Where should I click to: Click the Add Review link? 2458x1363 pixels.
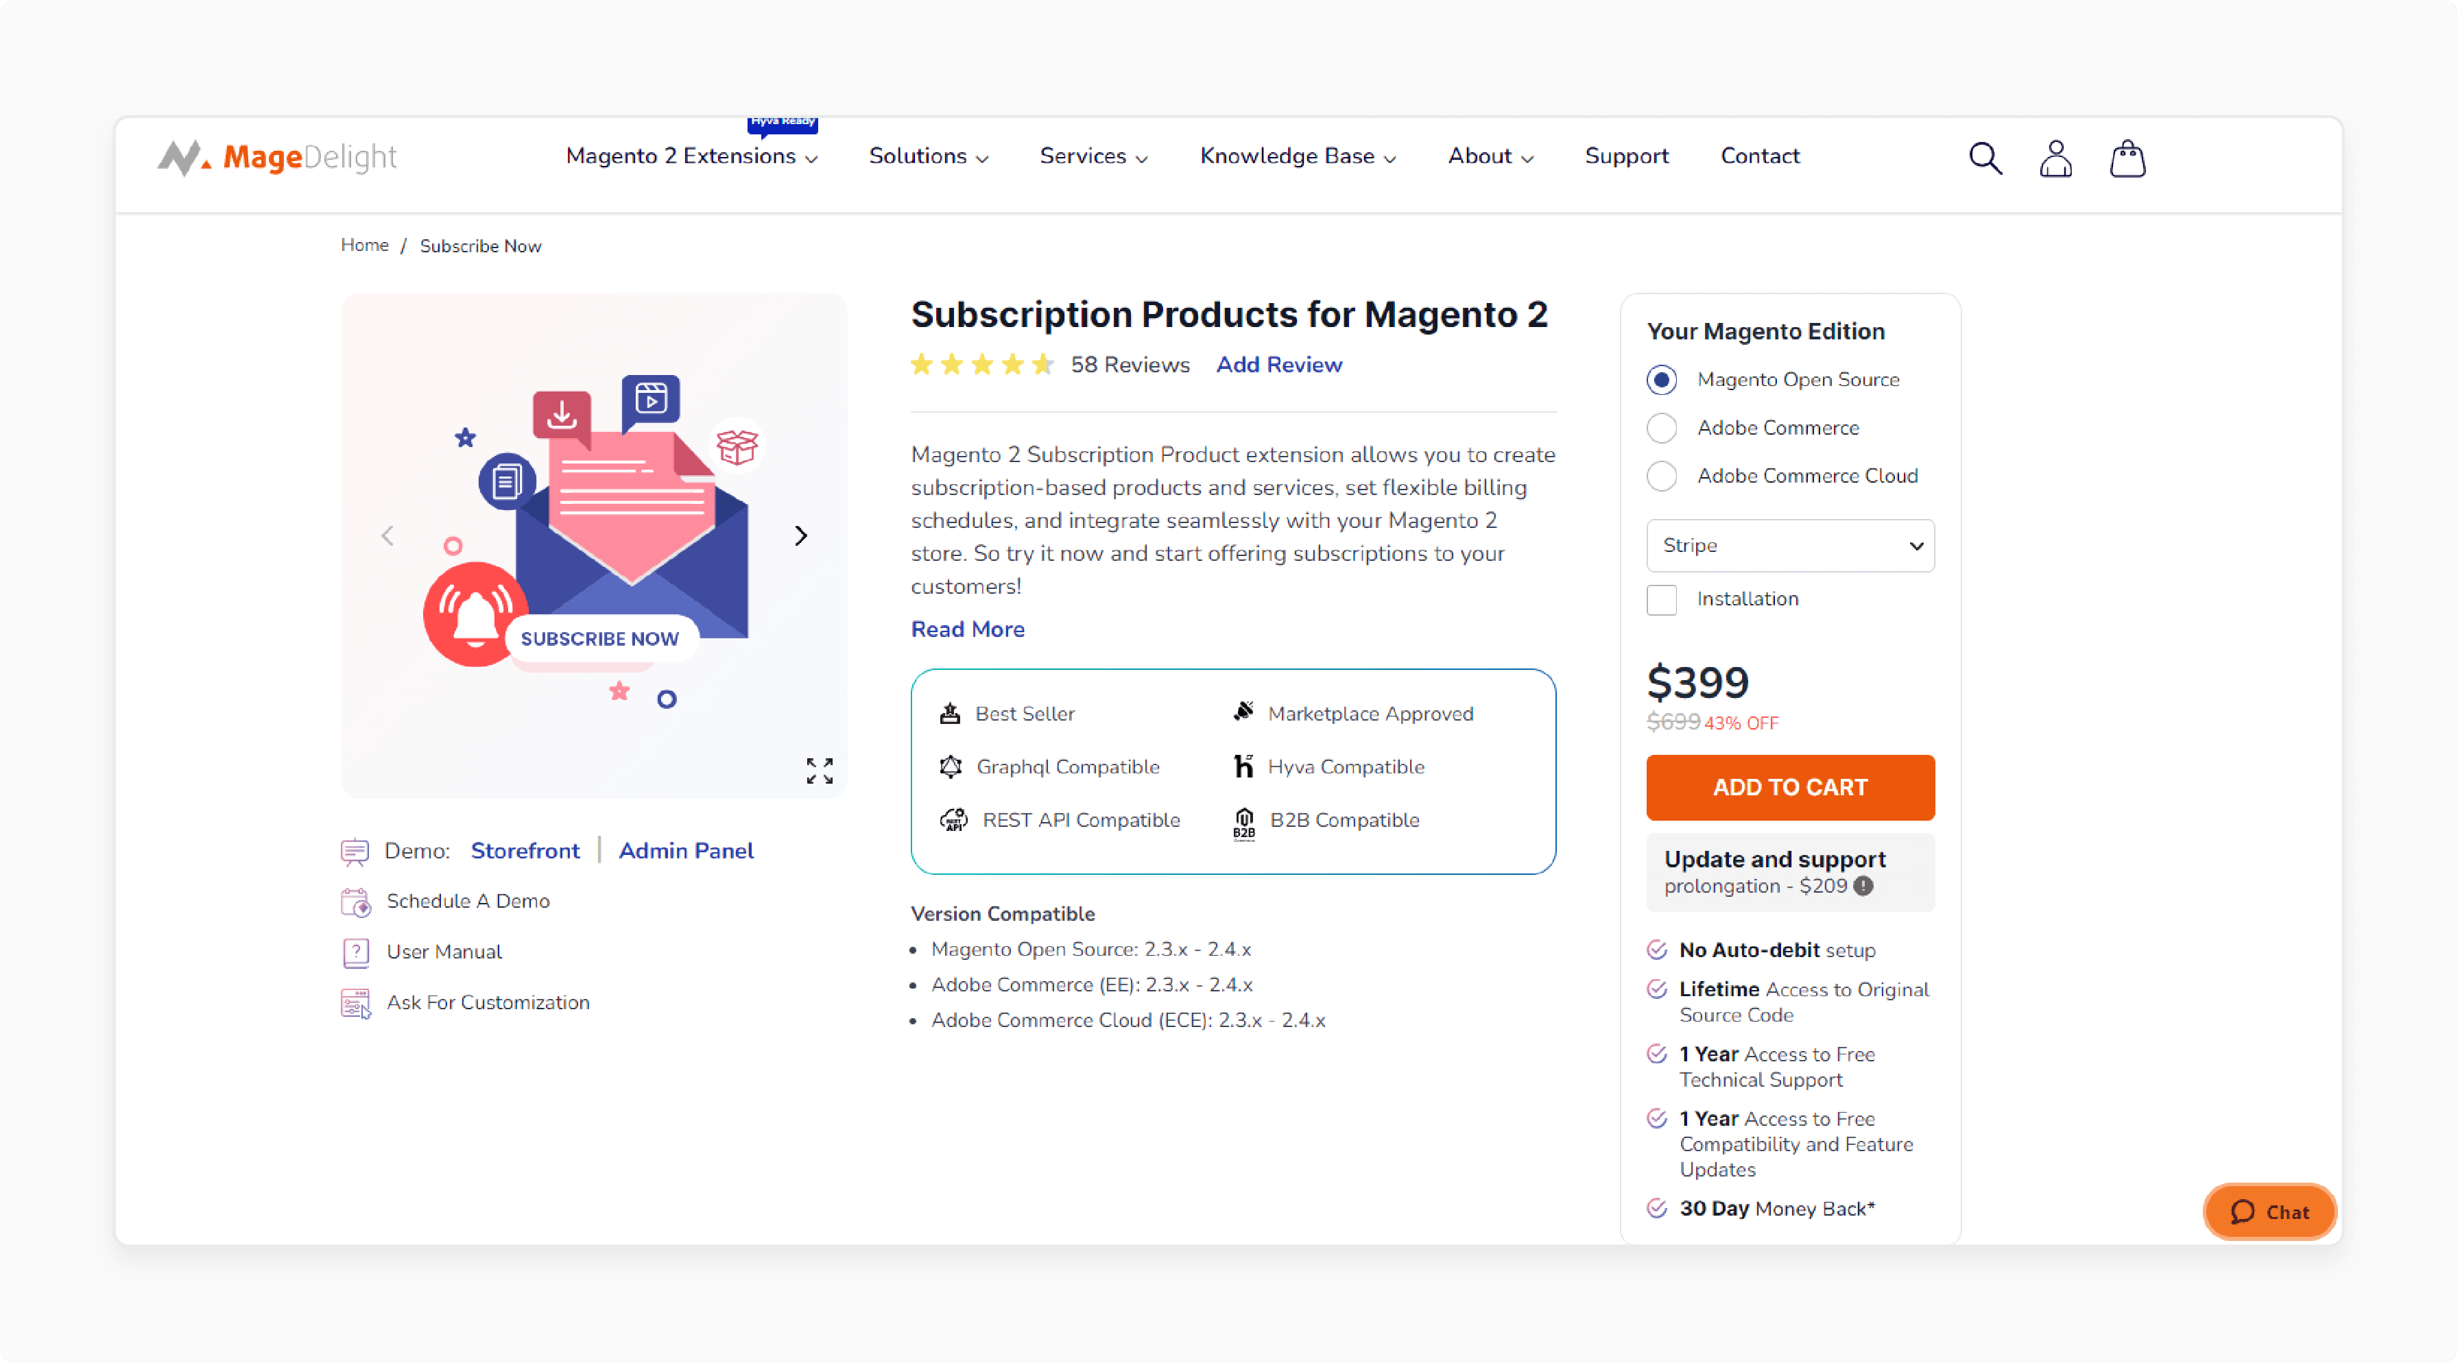coord(1278,364)
